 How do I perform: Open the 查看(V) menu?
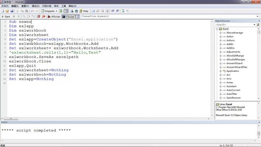click(x=25, y=6)
